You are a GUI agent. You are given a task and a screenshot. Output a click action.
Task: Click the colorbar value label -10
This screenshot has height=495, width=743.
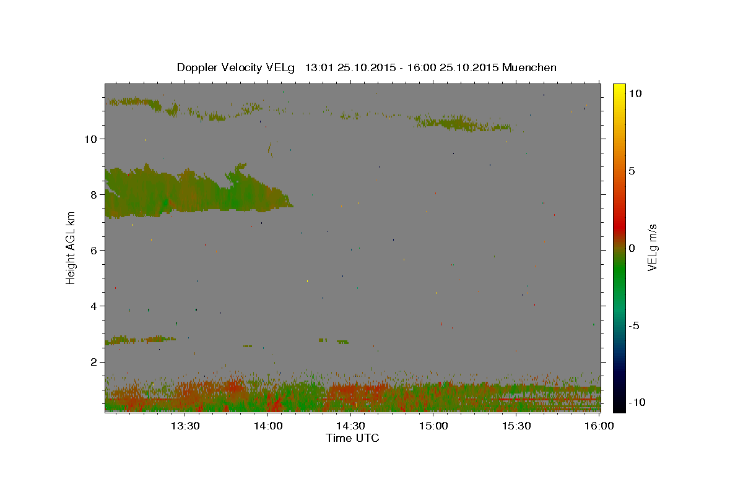(637, 402)
